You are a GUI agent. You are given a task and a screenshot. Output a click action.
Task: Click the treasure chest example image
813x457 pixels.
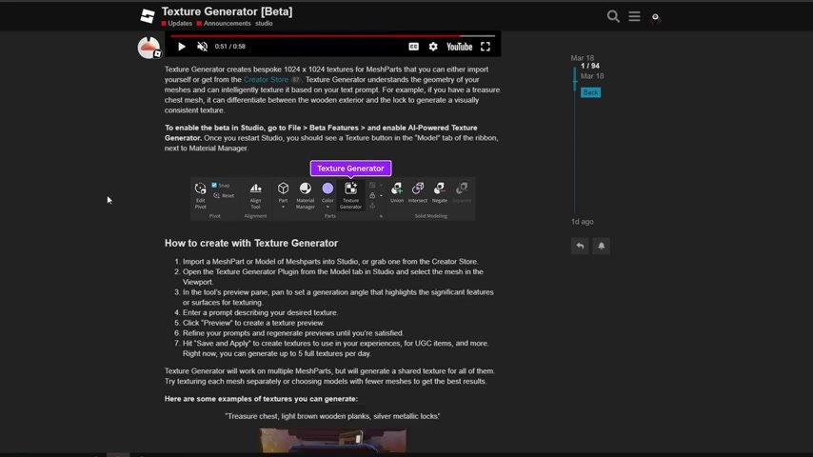point(333,441)
